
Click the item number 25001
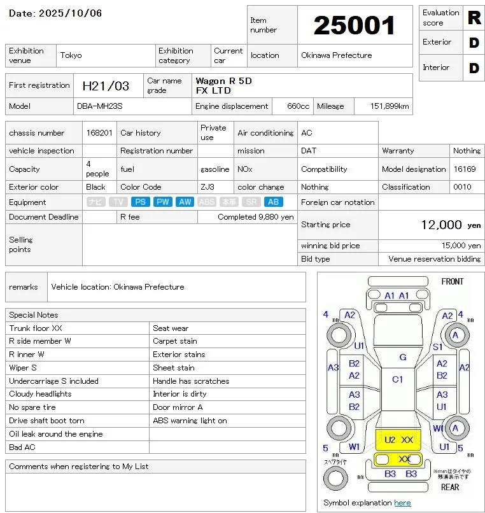[x=355, y=25]
